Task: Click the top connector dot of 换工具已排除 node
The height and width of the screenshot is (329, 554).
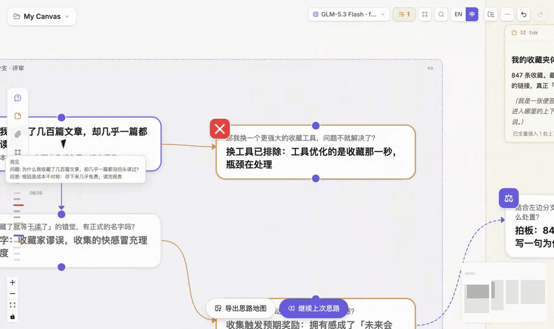Action: [x=316, y=126]
